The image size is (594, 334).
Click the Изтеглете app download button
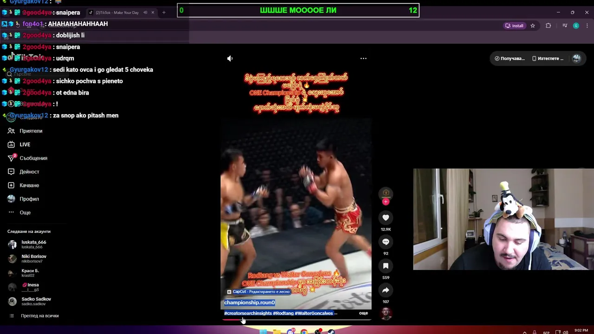[548, 58]
